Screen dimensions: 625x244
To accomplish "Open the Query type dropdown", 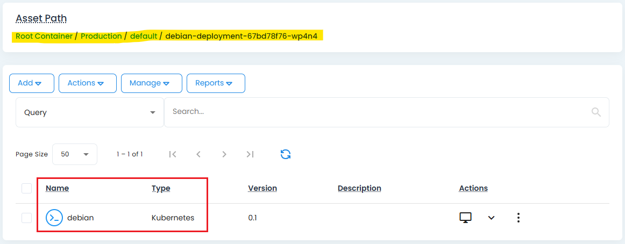I will point(89,112).
